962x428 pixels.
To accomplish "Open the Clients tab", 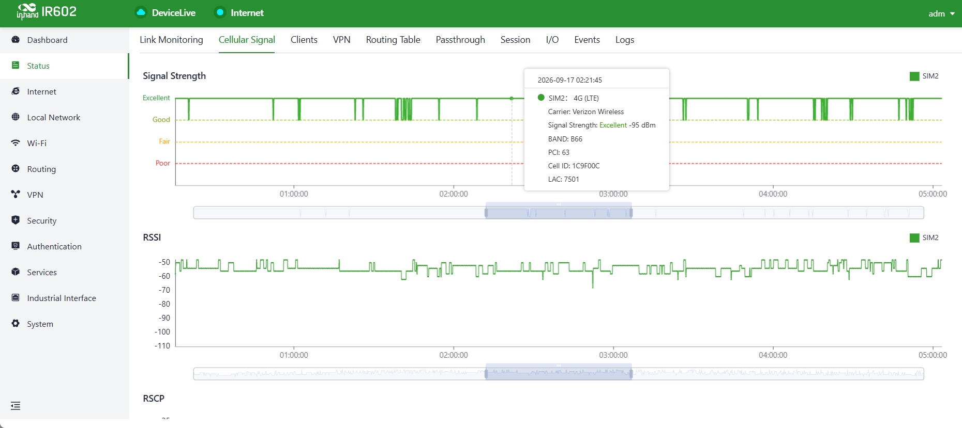I will (304, 40).
